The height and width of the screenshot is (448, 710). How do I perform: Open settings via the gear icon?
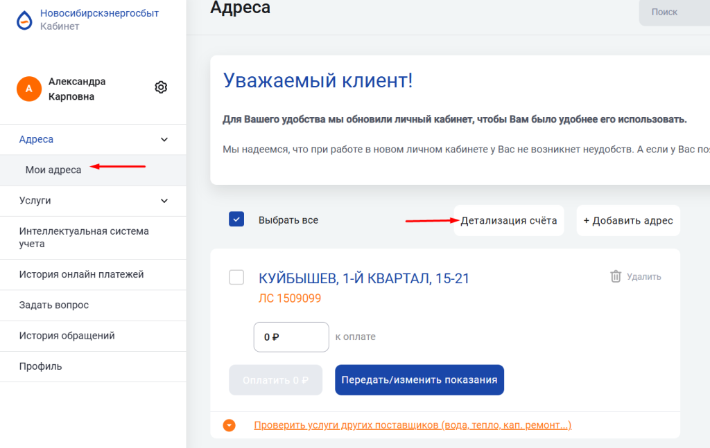click(x=161, y=87)
